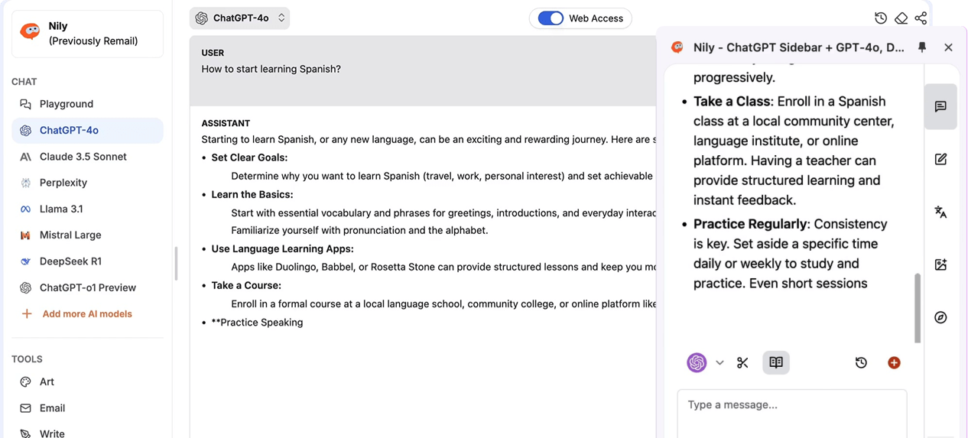Open the Email tool
968x438 pixels.
pos(52,408)
